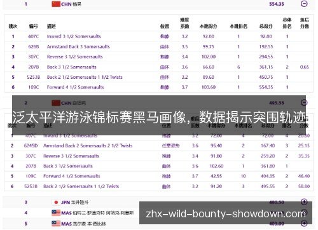This screenshot has height=230, width=318.
Task: Click the dive score 89.60
Action: (x=209, y=77)
